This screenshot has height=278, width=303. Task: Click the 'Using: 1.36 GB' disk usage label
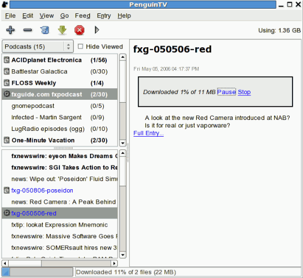(x=279, y=31)
